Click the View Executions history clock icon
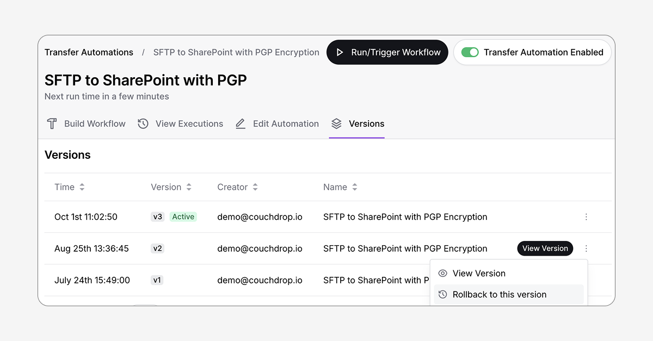 pyautogui.click(x=143, y=124)
